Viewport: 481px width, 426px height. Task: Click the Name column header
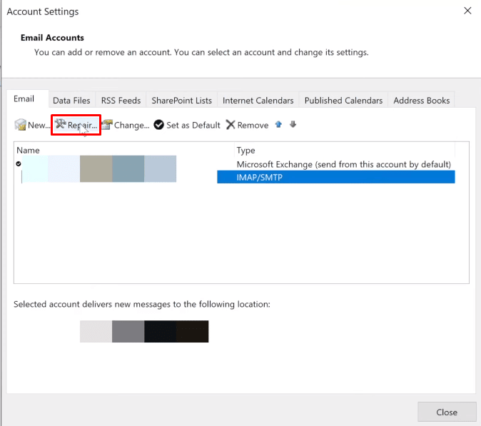point(29,151)
